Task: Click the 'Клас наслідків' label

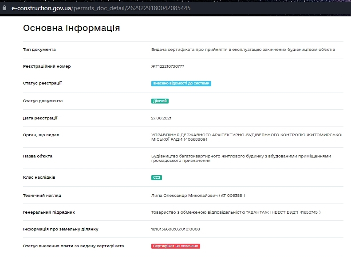Action: [39, 177]
